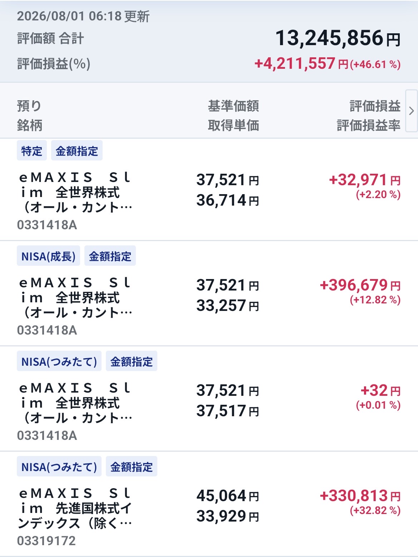
Task: Open eMAXIS Slim 先進国株式インデックス fund
Action: click(75, 508)
